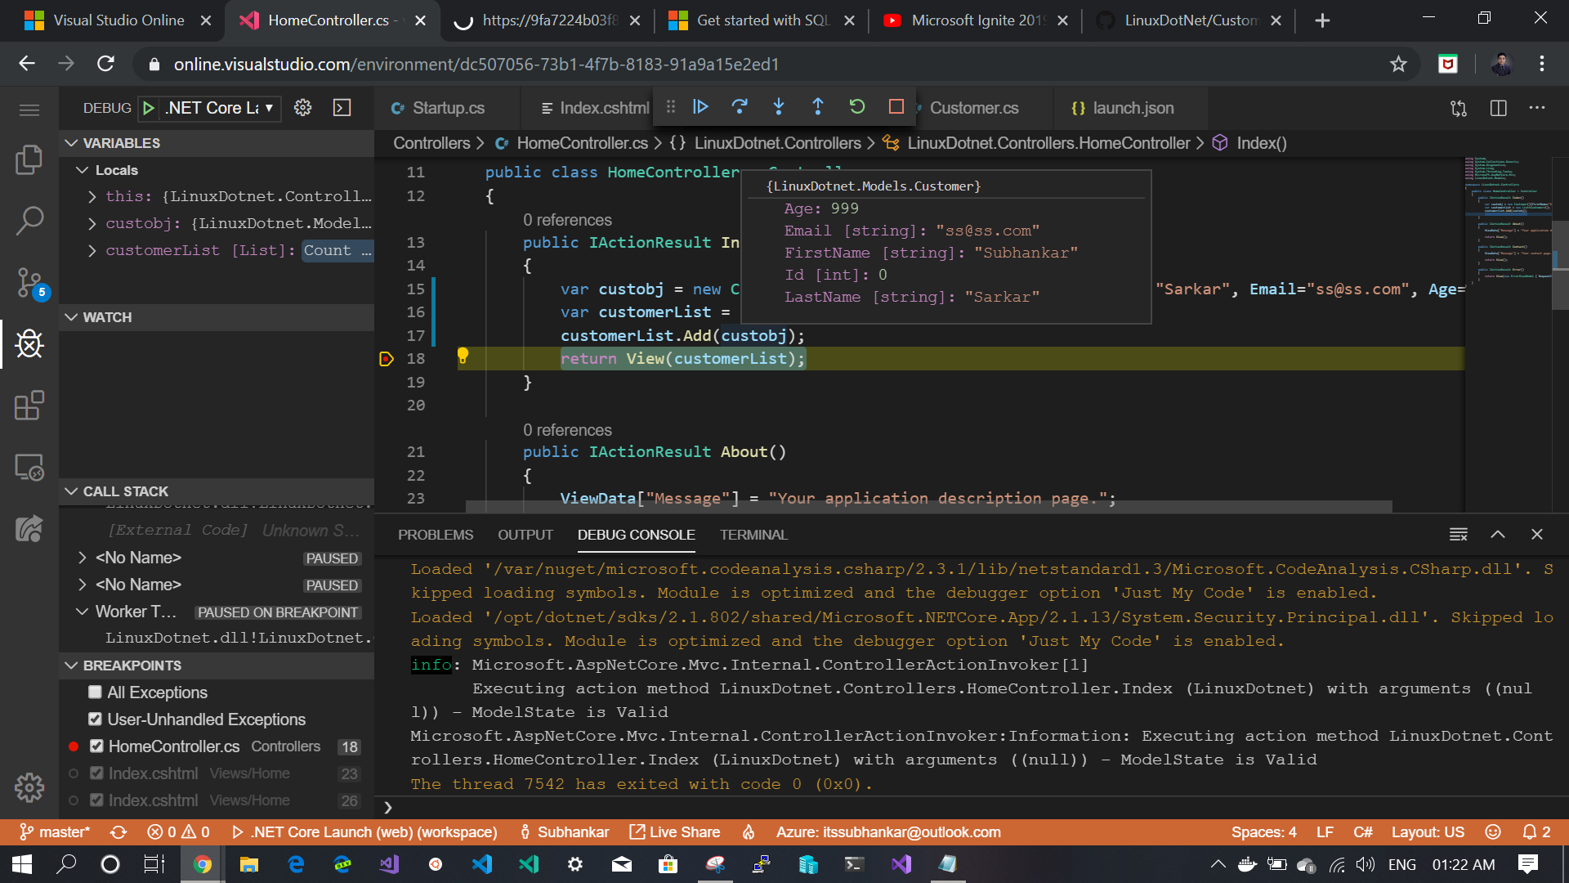This screenshot has width=1569, height=883.
Task: Click the Continue debug button
Action: pos(700,107)
